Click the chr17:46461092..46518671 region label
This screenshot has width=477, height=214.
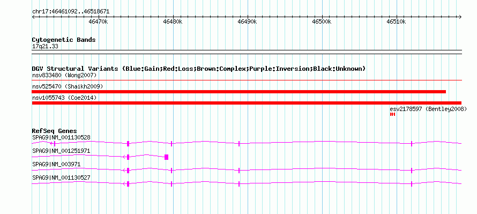pyautogui.click(x=71, y=12)
